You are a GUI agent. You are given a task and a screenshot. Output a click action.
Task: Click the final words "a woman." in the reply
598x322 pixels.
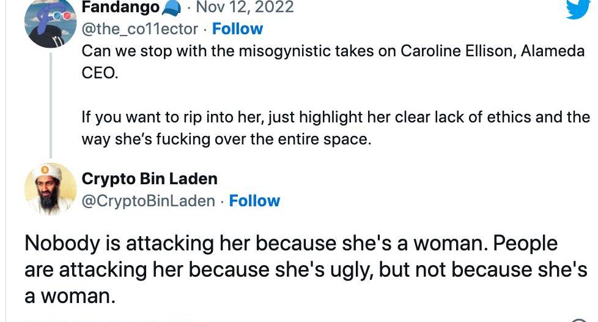point(70,296)
